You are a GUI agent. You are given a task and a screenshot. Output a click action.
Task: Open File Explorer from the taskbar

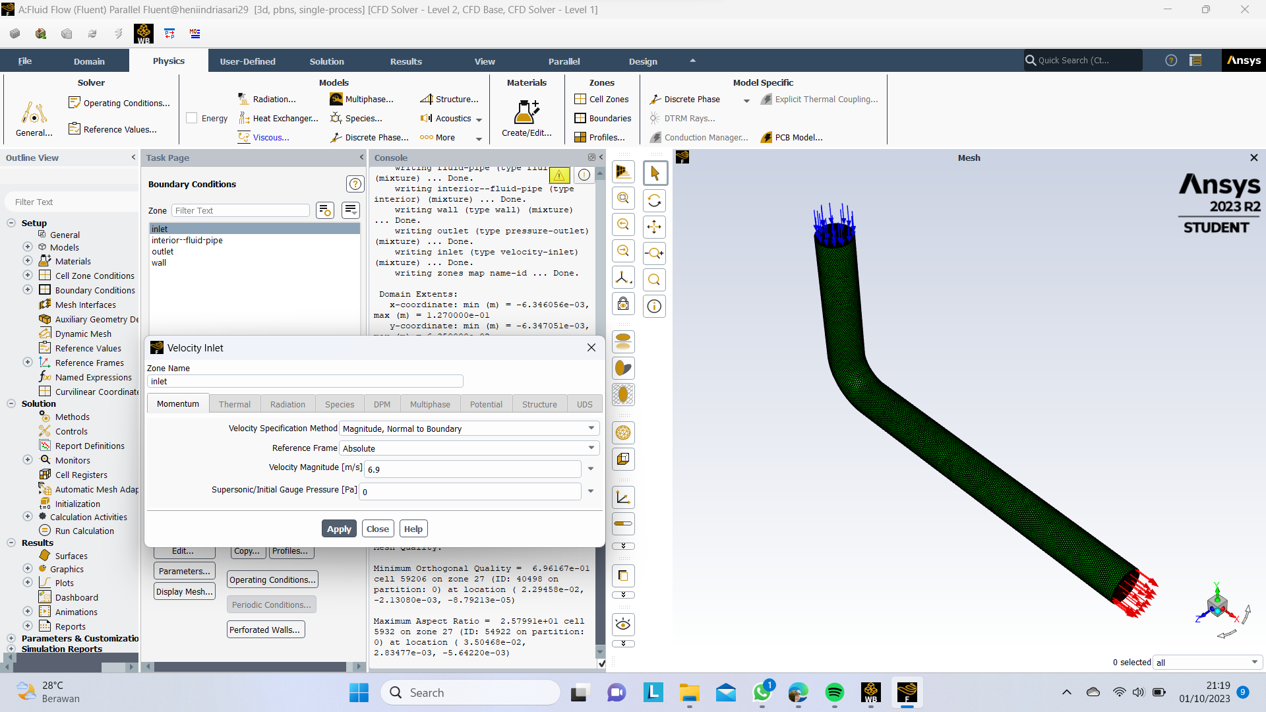click(x=690, y=692)
